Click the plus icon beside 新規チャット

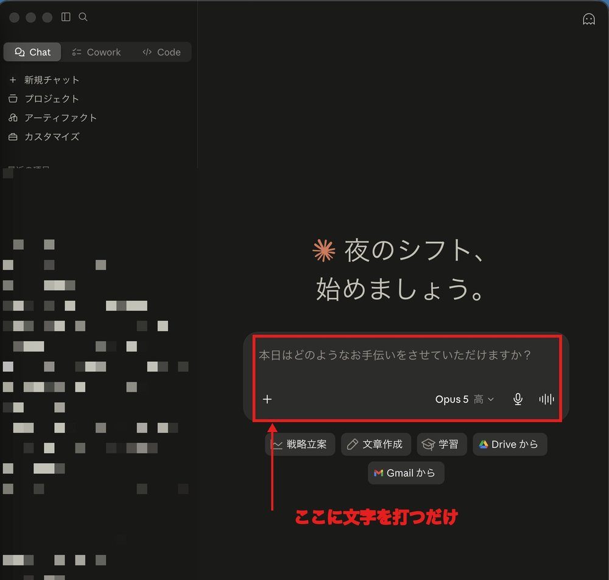(x=13, y=80)
